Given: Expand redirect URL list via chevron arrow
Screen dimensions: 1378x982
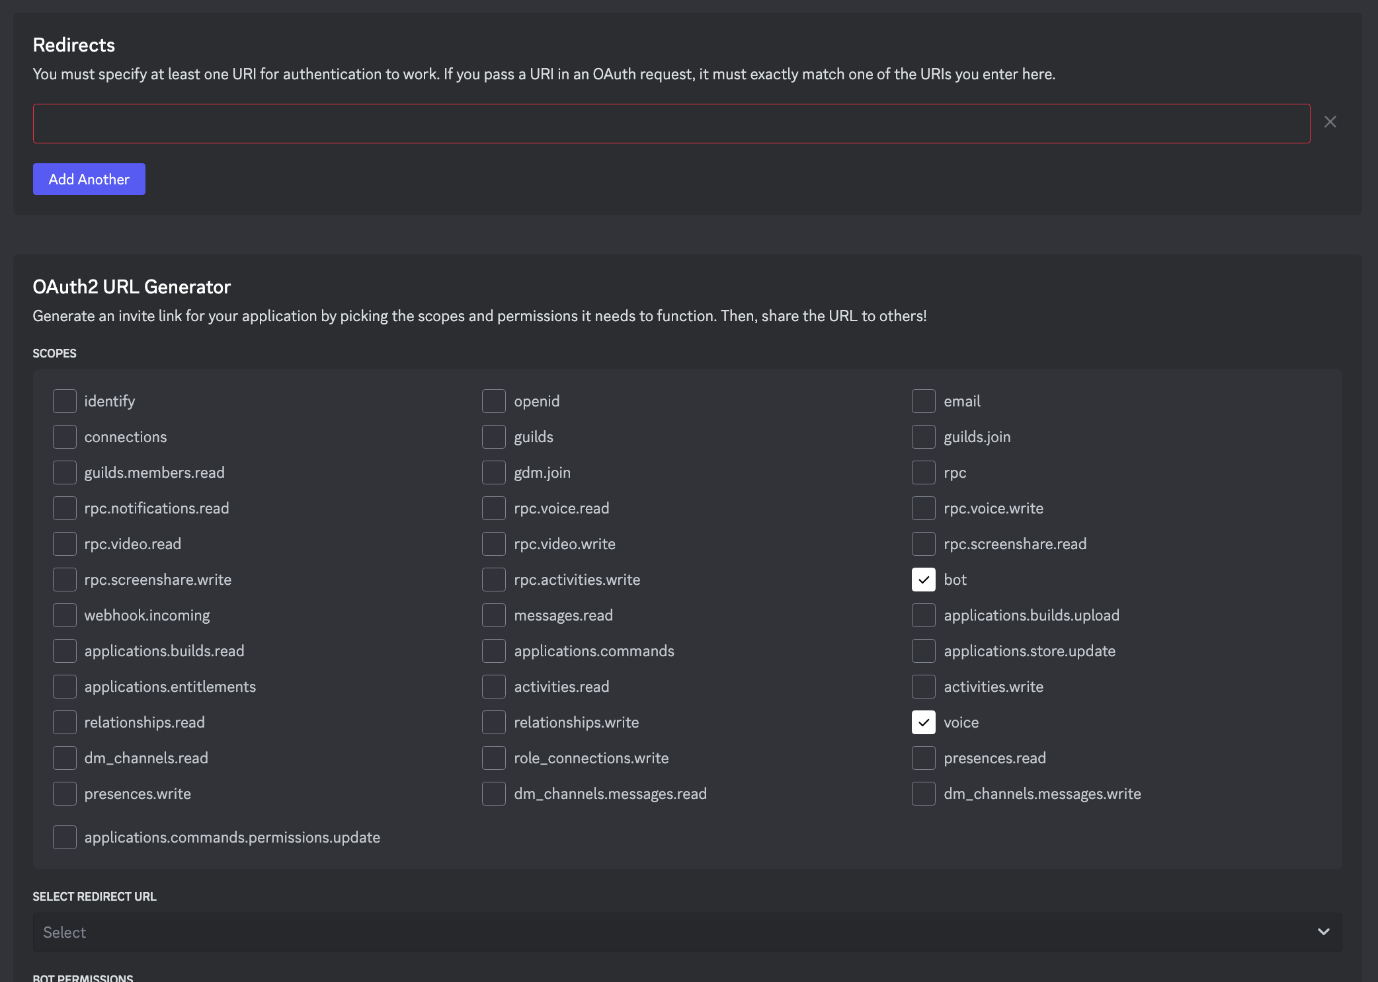Looking at the screenshot, I should (x=1324, y=932).
